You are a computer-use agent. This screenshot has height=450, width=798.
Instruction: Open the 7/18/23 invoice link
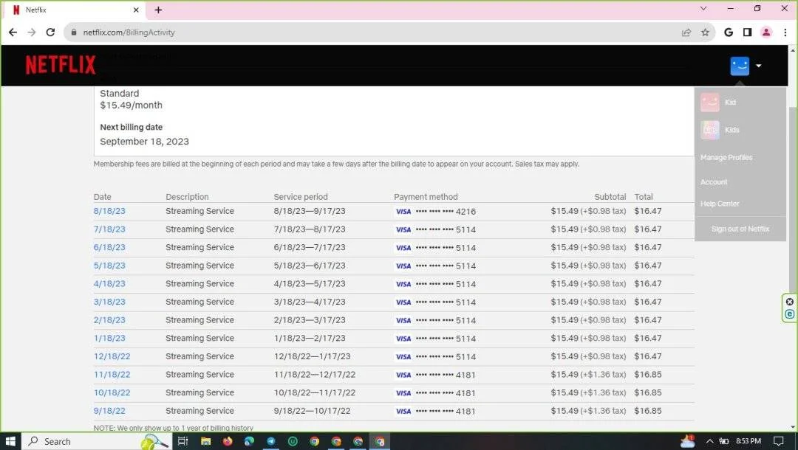[x=109, y=229]
